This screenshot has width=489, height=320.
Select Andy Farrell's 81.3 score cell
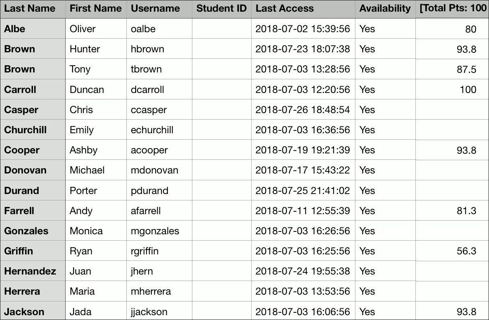point(466,211)
